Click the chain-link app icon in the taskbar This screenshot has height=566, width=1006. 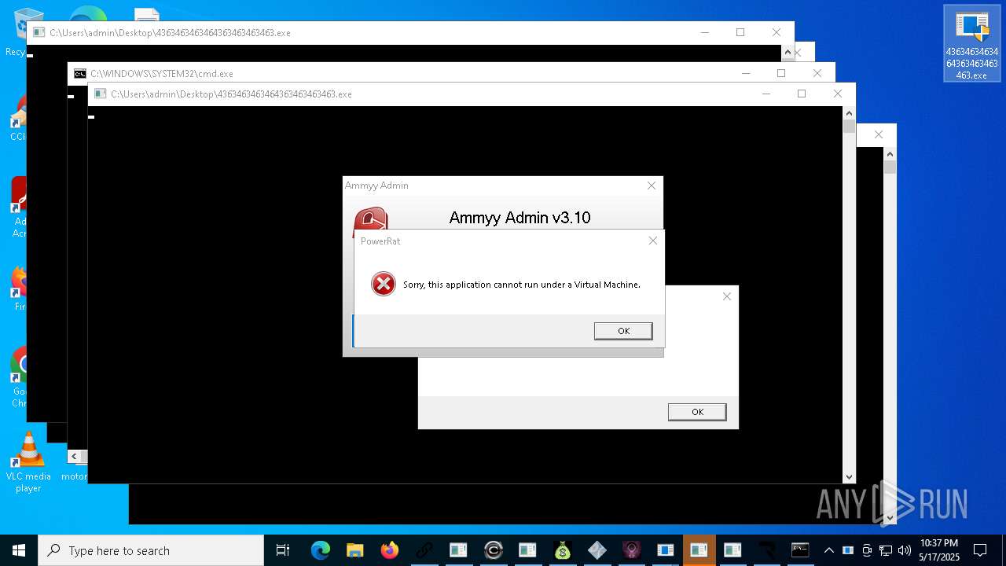click(x=424, y=550)
